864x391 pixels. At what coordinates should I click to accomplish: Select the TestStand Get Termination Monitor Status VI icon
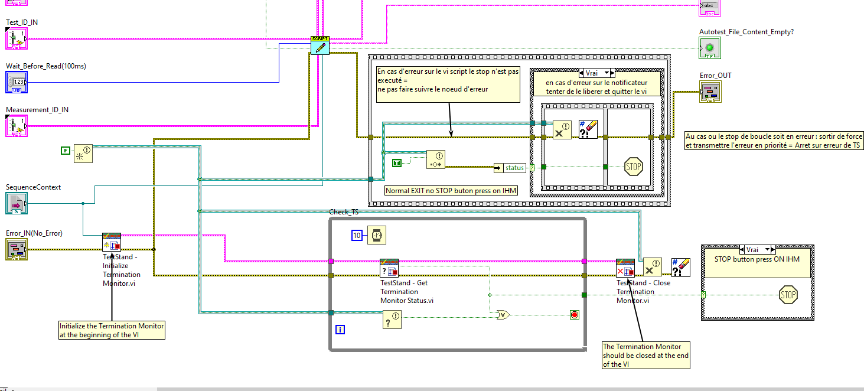pos(389,268)
